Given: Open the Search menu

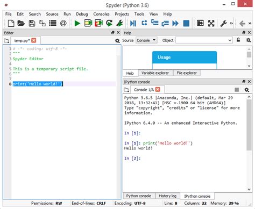Looking at the screenshot, I should [x=35, y=14].
